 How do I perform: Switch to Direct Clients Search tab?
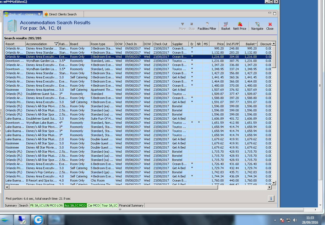coord(63,14)
